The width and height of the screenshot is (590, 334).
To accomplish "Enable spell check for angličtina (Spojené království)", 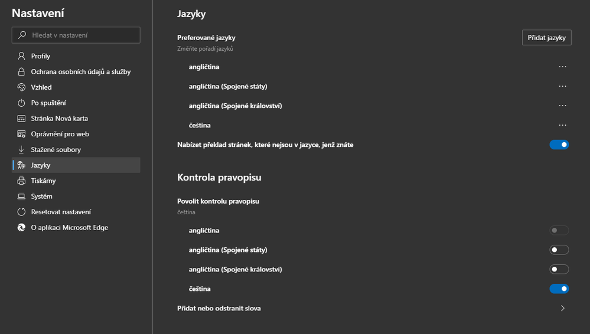I will point(559,270).
